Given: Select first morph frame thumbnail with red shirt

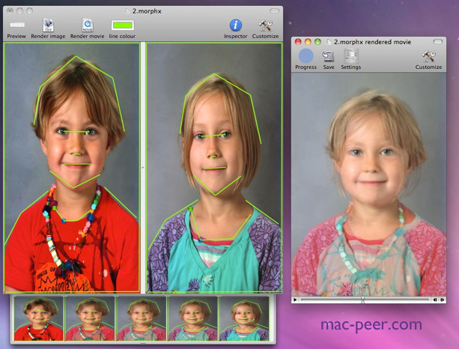Looking at the screenshot, I should tap(38, 318).
